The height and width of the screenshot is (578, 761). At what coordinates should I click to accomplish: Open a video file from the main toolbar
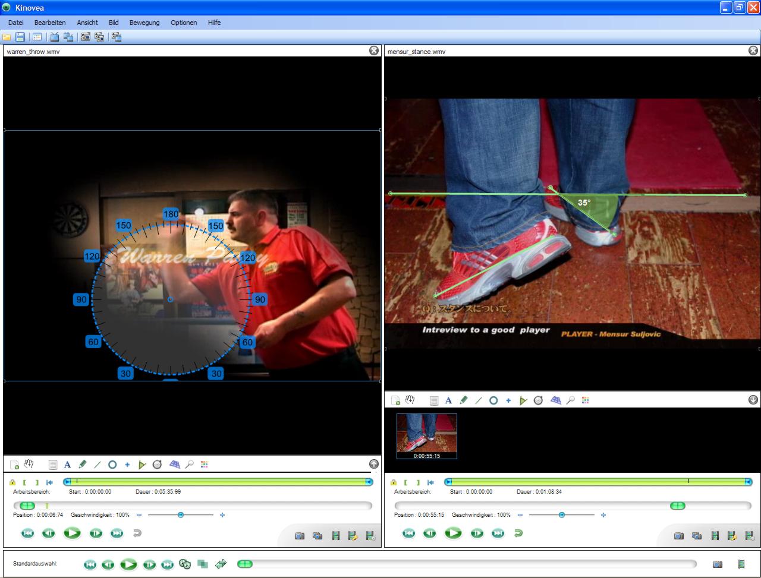click(7, 37)
